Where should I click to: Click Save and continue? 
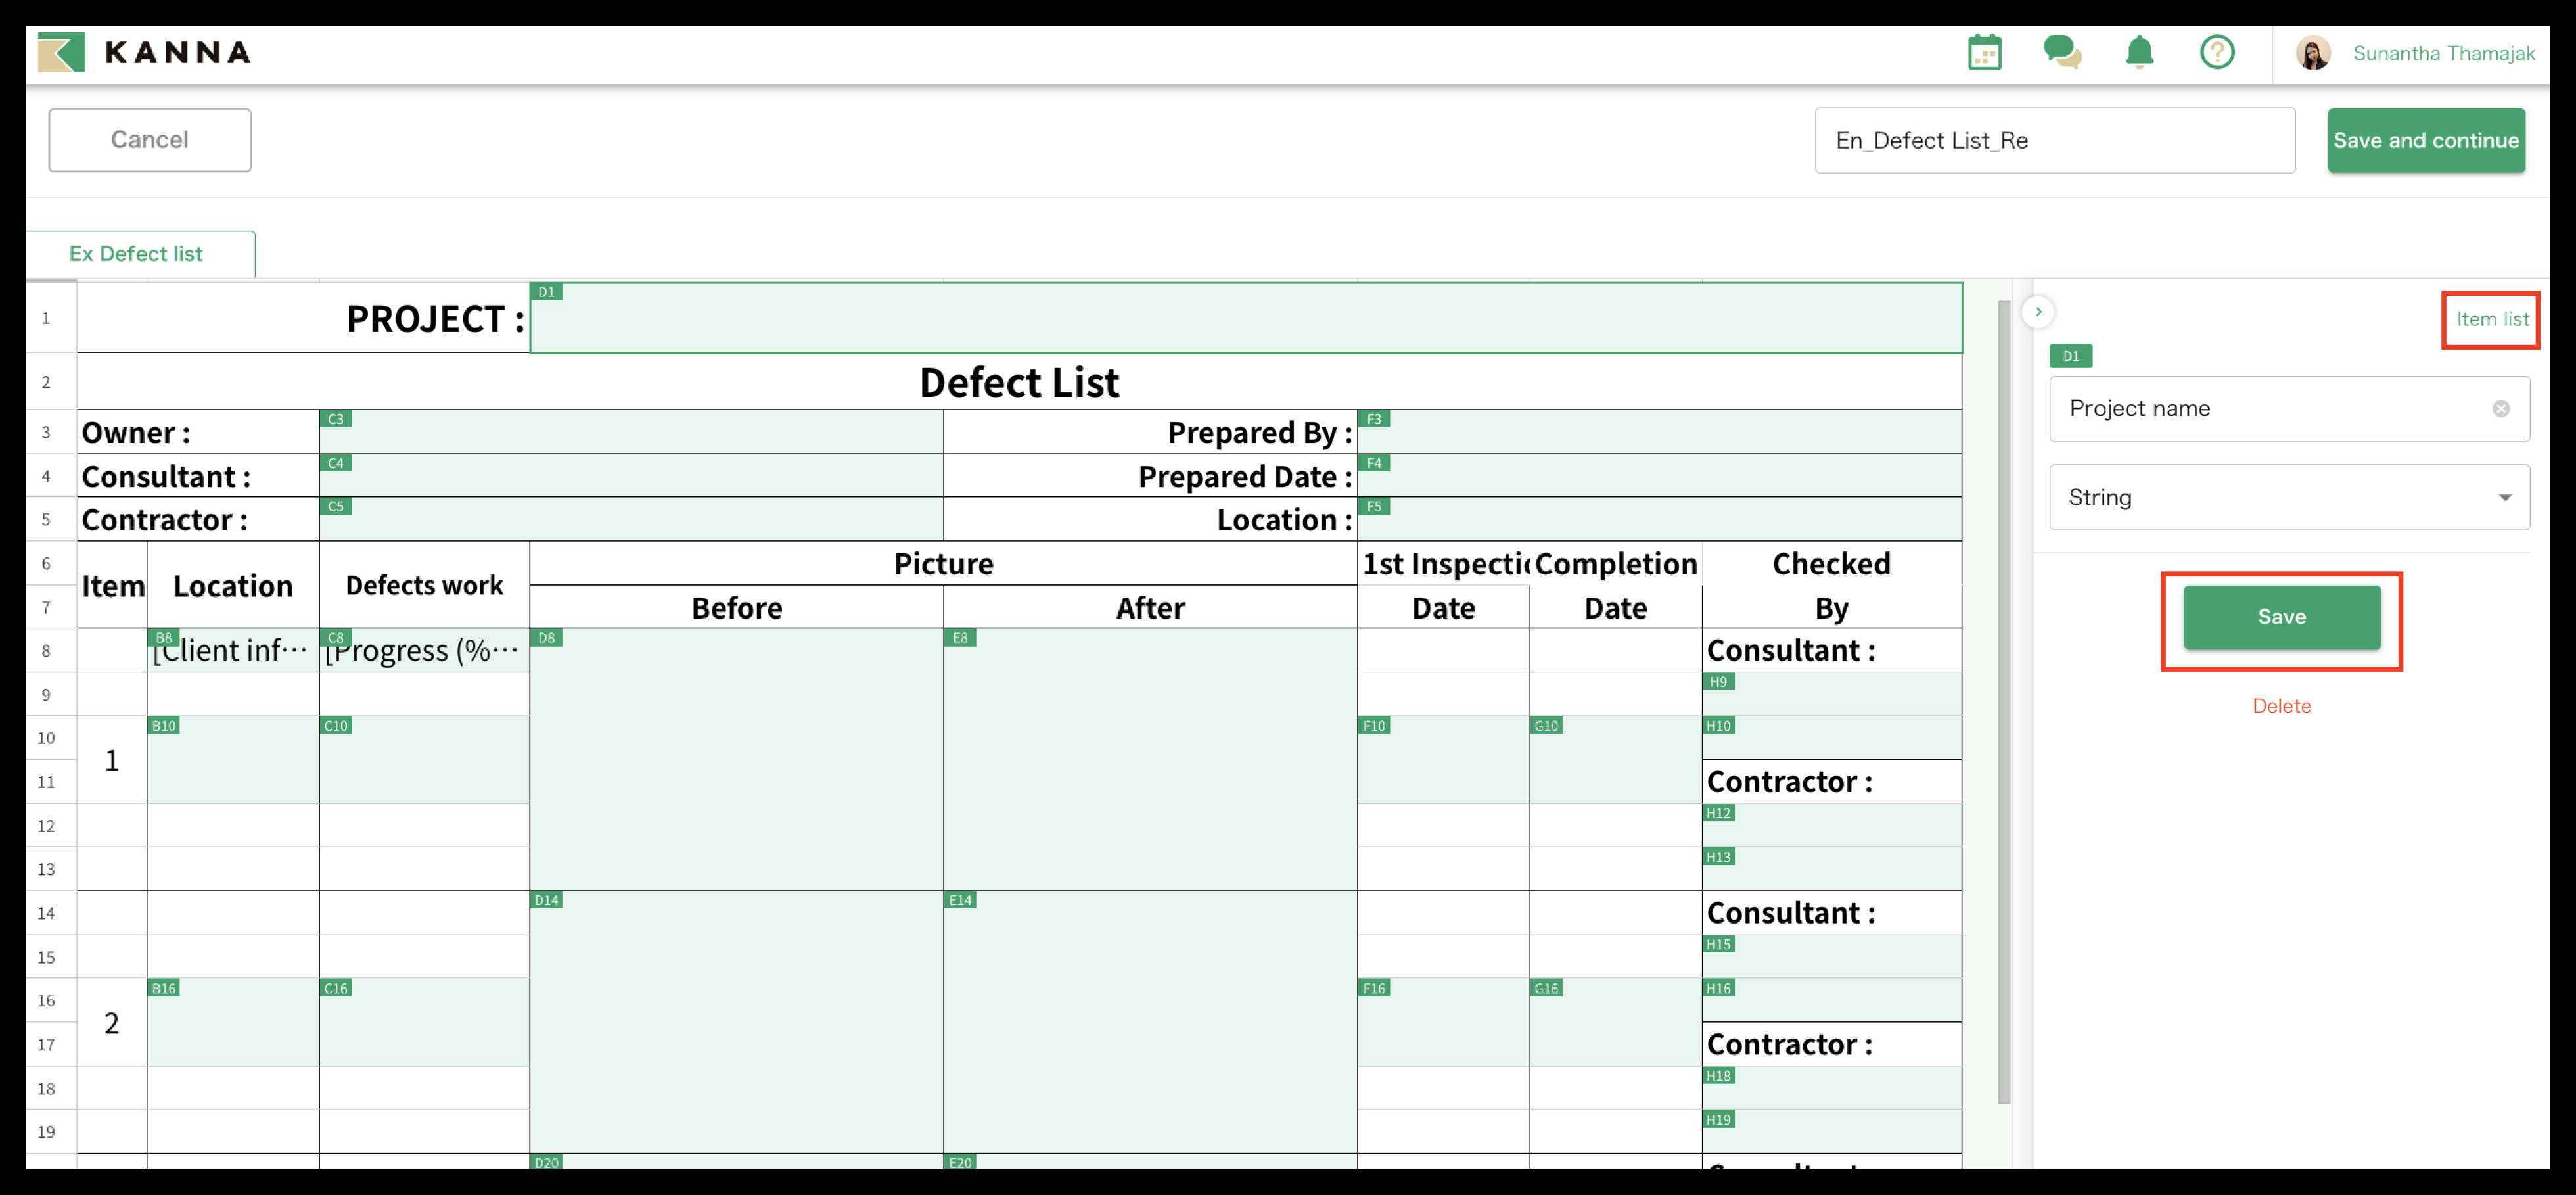[x=2425, y=141]
